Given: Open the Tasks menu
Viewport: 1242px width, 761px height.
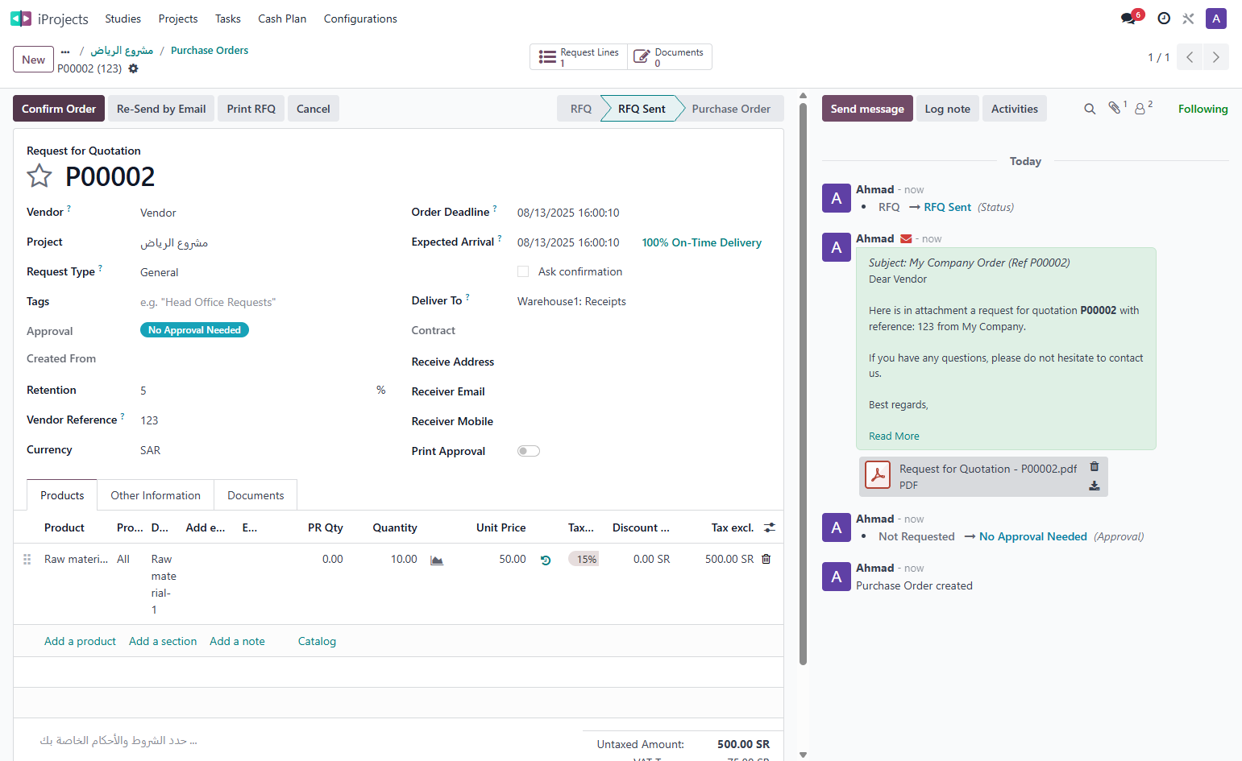Looking at the screenshot, I should coord(228,19).
